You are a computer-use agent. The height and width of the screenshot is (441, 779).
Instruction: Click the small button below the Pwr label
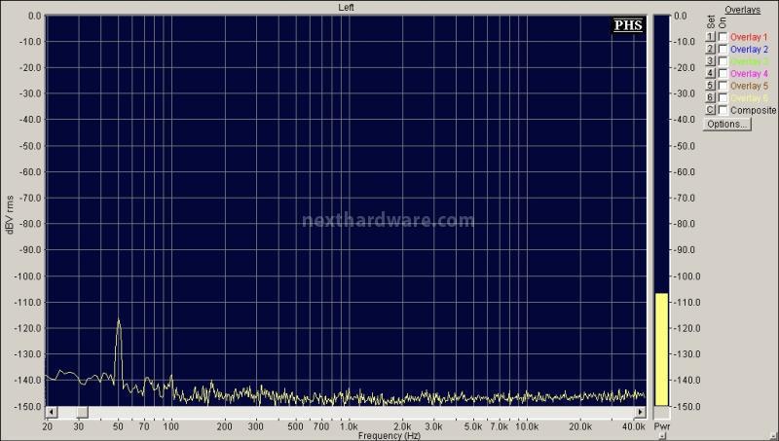[661, 436]
